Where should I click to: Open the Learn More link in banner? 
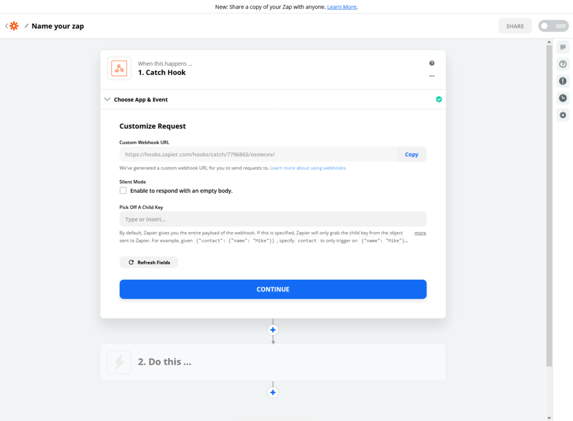[342, 7]
